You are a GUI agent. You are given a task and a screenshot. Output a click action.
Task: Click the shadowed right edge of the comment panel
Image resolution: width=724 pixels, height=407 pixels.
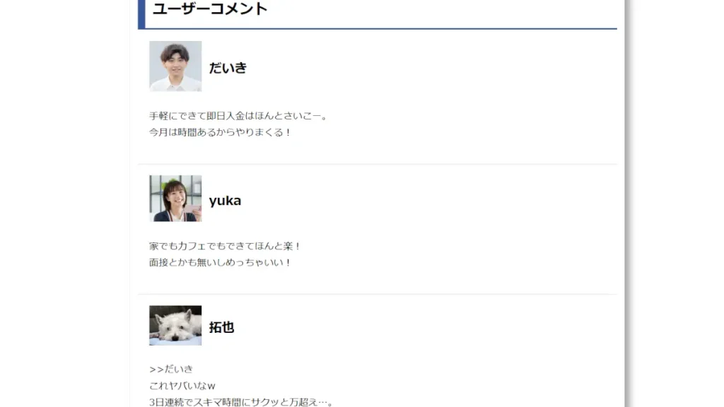click(x=627, y=203)
